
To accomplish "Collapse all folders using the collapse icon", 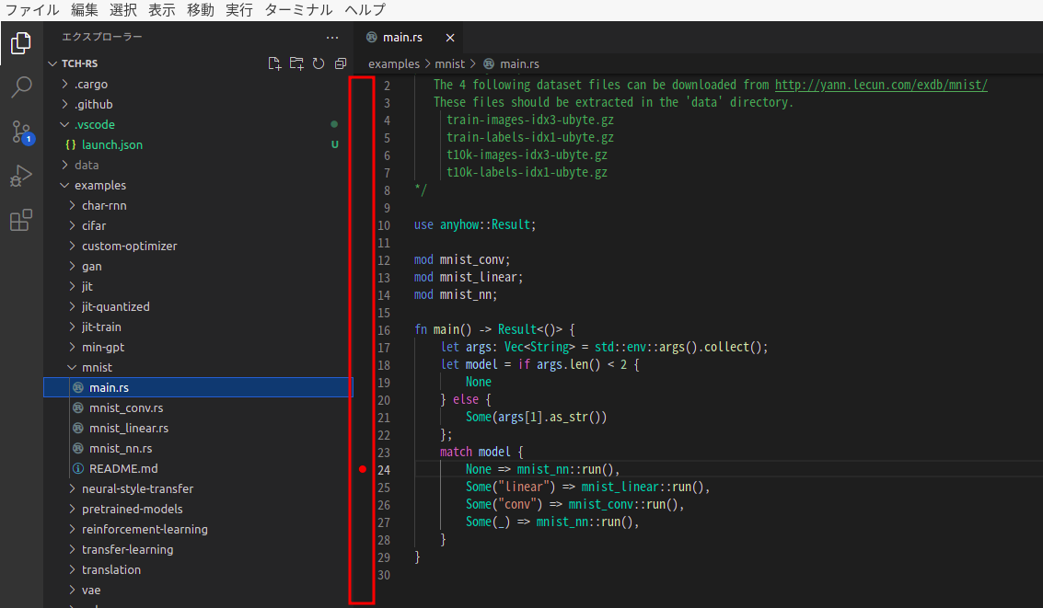I will coord(340,63).
